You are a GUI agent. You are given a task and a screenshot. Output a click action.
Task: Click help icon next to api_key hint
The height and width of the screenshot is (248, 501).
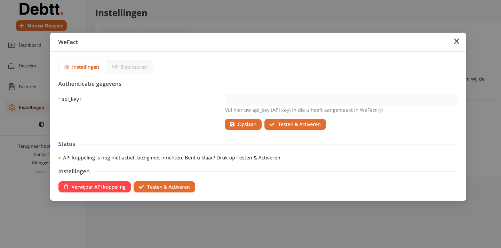click(x=381, y=110)
